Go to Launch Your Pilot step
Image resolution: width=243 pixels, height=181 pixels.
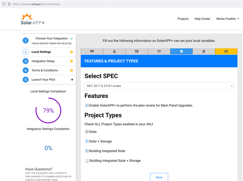coord(43,80)
